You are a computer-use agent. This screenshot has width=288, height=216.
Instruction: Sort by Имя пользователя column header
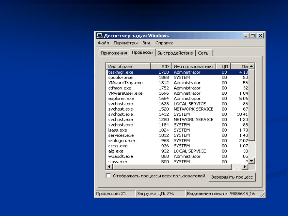click(194, 66)
